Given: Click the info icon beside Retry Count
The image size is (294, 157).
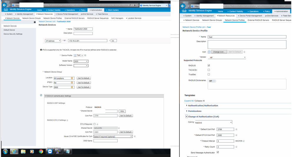Looking at the screenshot, I should [x=236, y=147].
